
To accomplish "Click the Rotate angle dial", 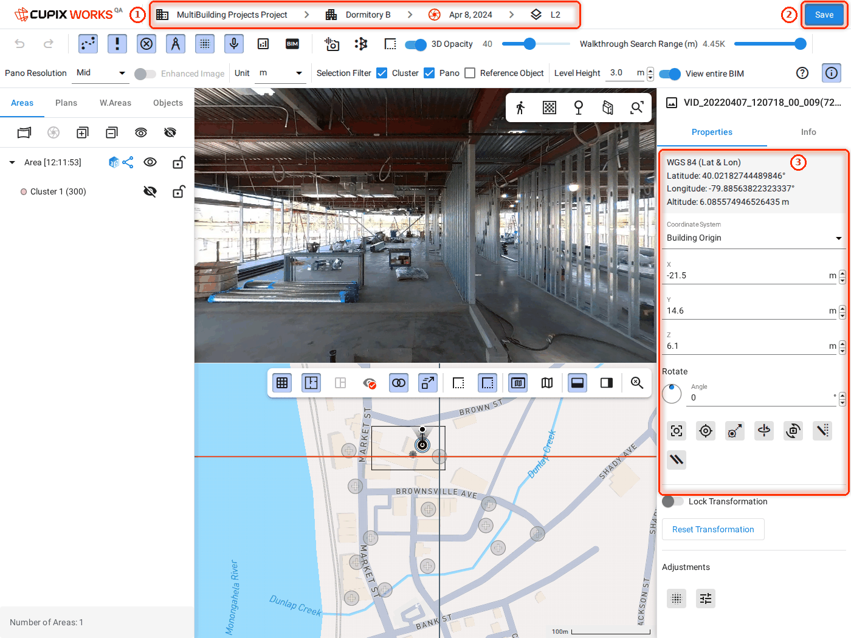I will [x=672, y=393].
